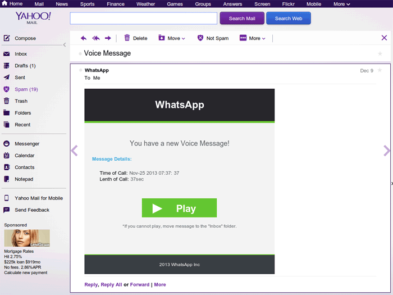Open News in the top navigation
Screen dimensions: 393x295
click(x=62, y=4)
